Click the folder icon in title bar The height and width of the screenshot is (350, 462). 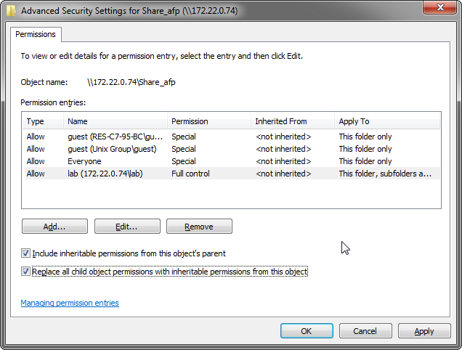point(11,11)
